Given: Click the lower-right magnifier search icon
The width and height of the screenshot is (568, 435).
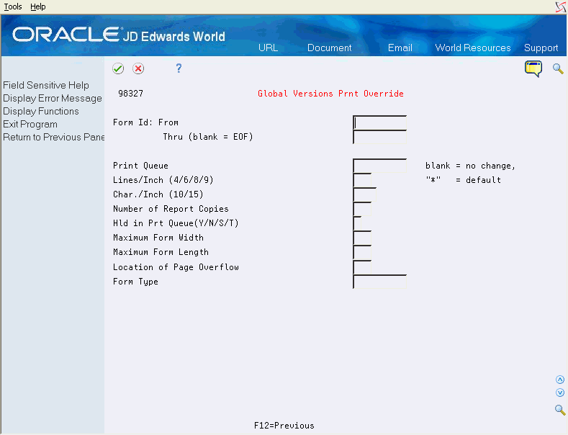Looking at the screenshot, I should point(560,410).
